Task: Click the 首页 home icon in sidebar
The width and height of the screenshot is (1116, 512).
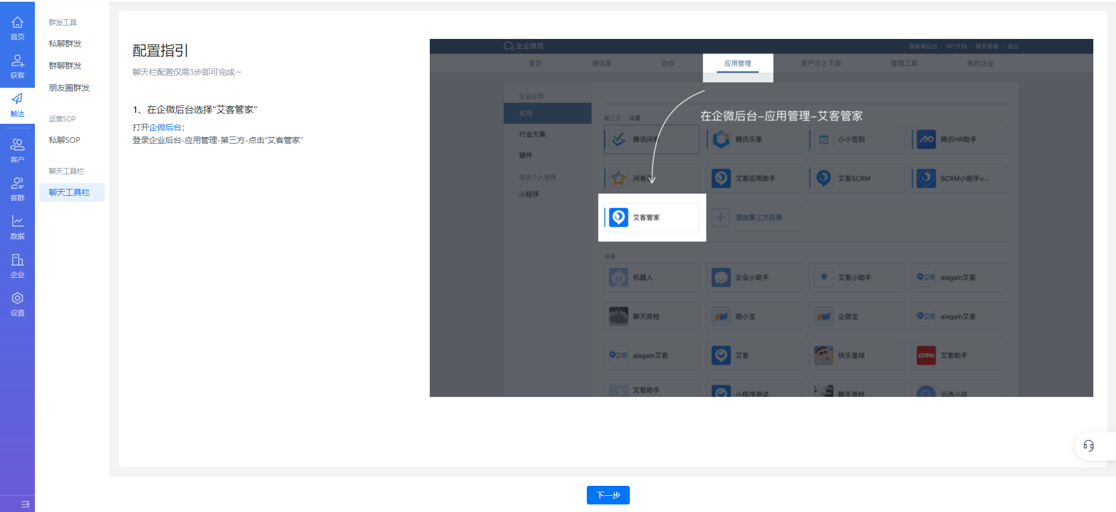Action: (x=17, y=23)
